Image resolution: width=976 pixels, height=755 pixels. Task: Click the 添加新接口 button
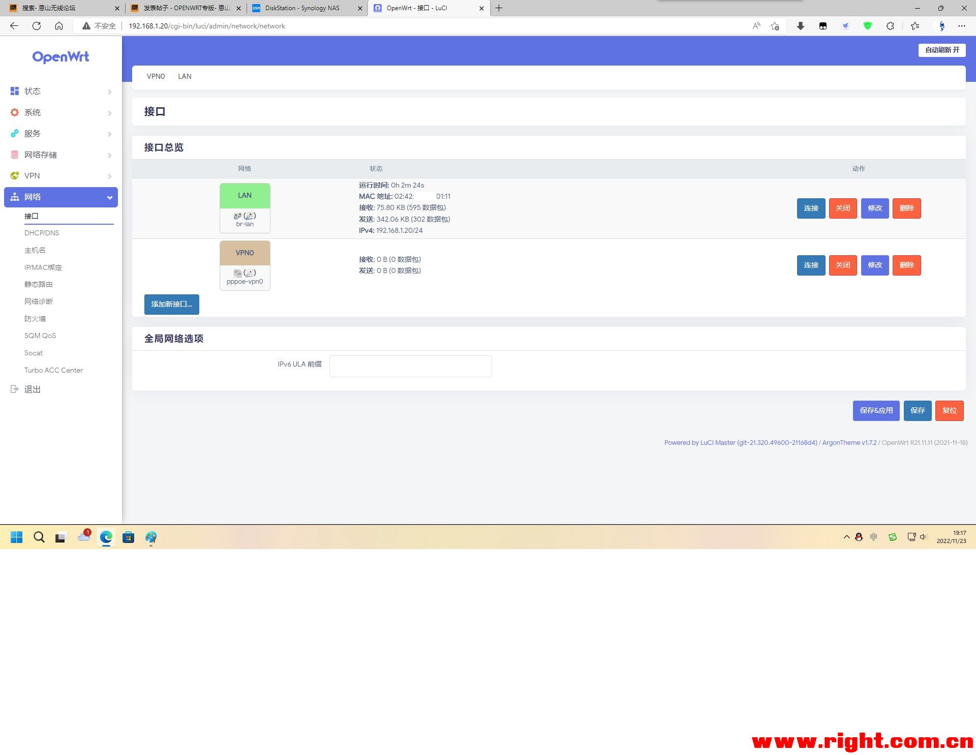172,305
